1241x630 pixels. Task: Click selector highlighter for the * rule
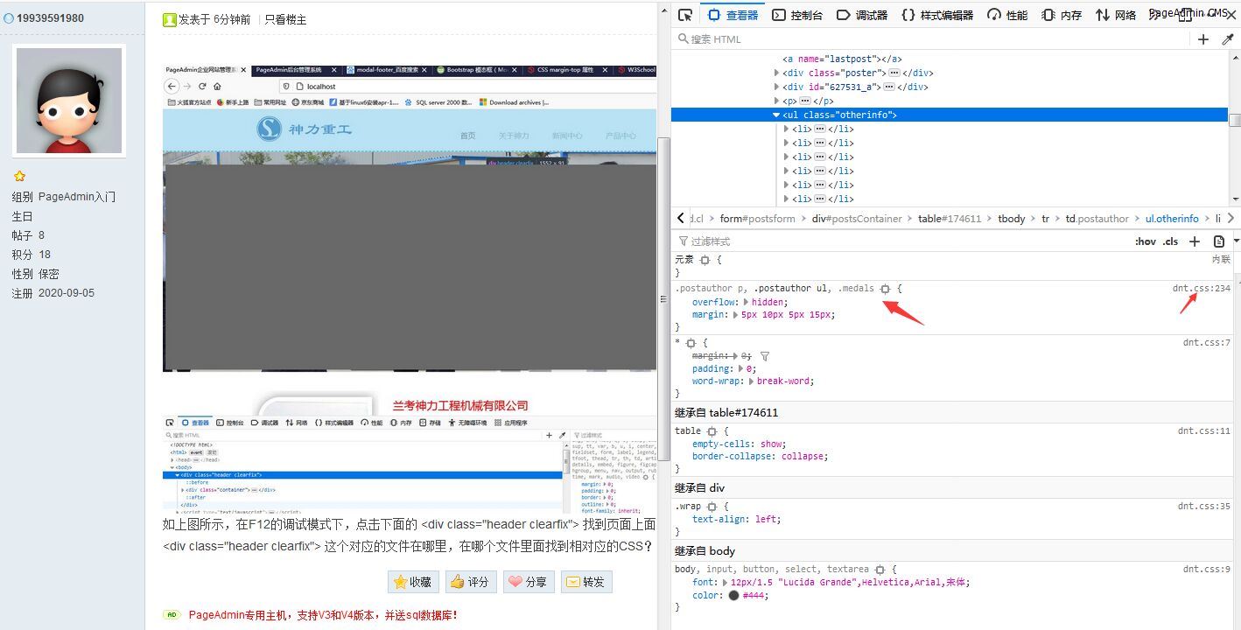pyautogui.click(x=691, y=343)
